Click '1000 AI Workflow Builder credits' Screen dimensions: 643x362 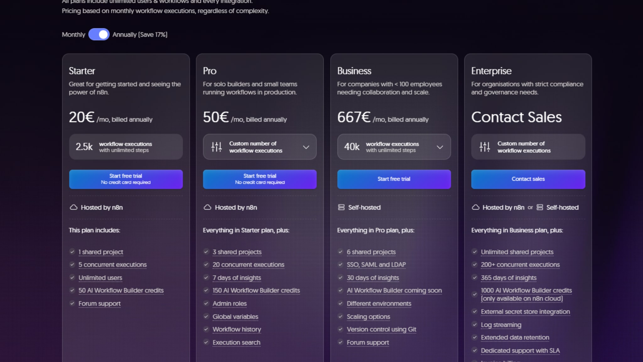tap(526, 294)
